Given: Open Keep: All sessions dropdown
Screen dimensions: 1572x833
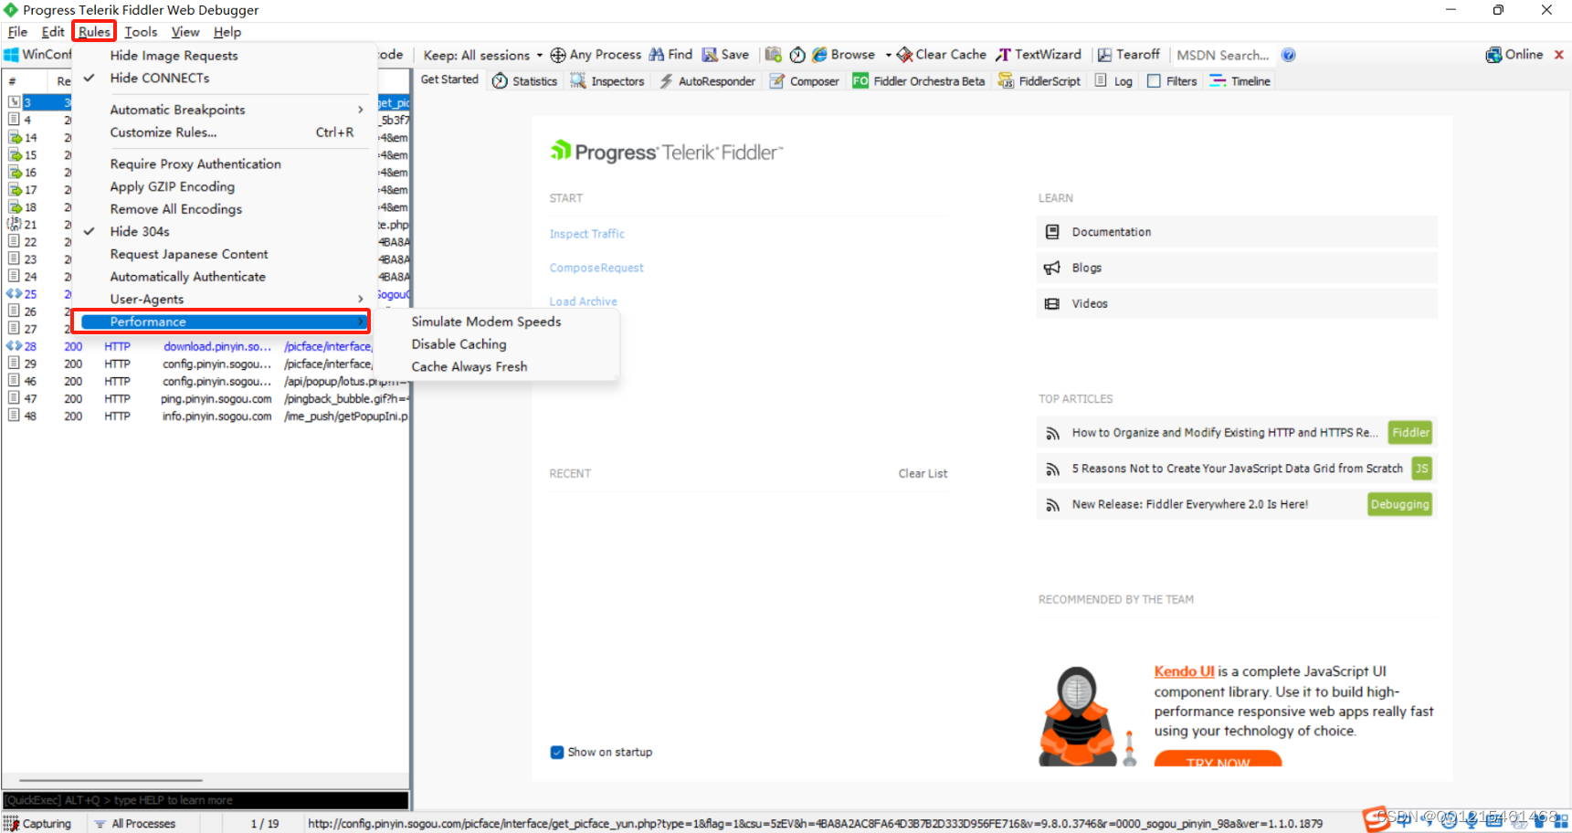Looking at the screenshot, I should pos(483,56).
